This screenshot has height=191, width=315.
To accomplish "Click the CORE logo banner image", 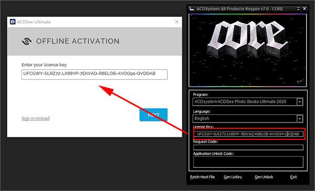I will tap(248, 51).
